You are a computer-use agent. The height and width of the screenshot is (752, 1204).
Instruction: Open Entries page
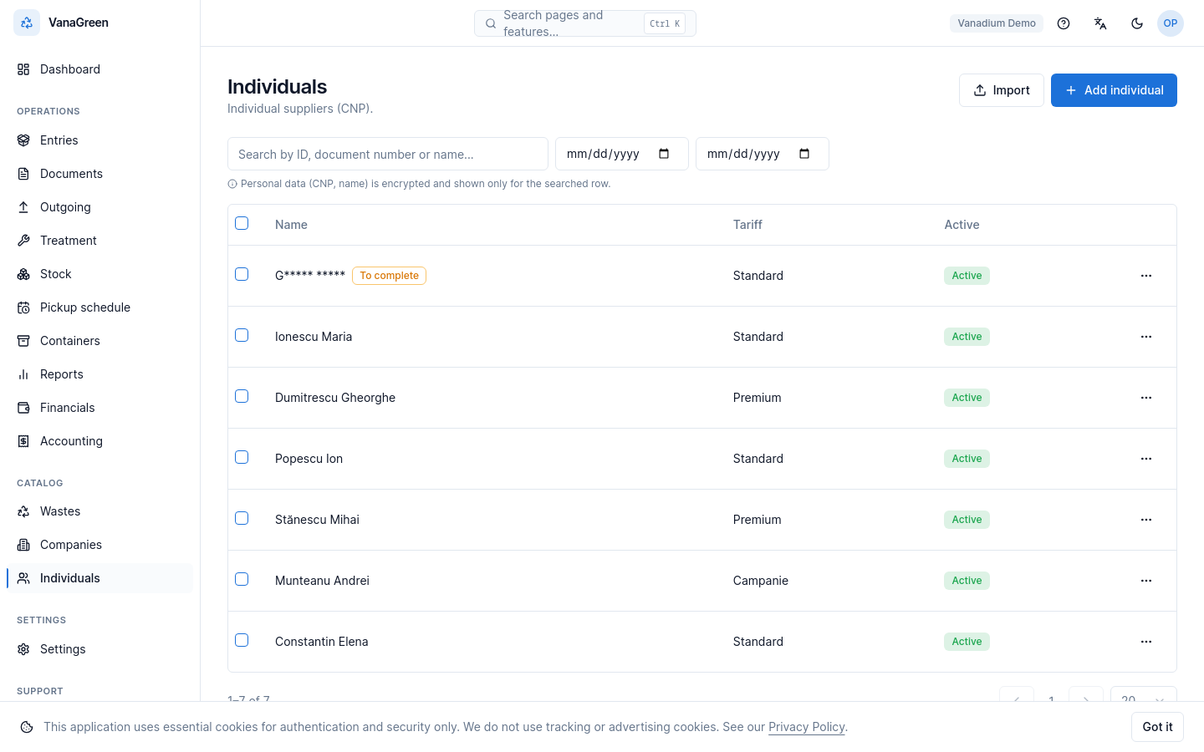coord(99,140)
